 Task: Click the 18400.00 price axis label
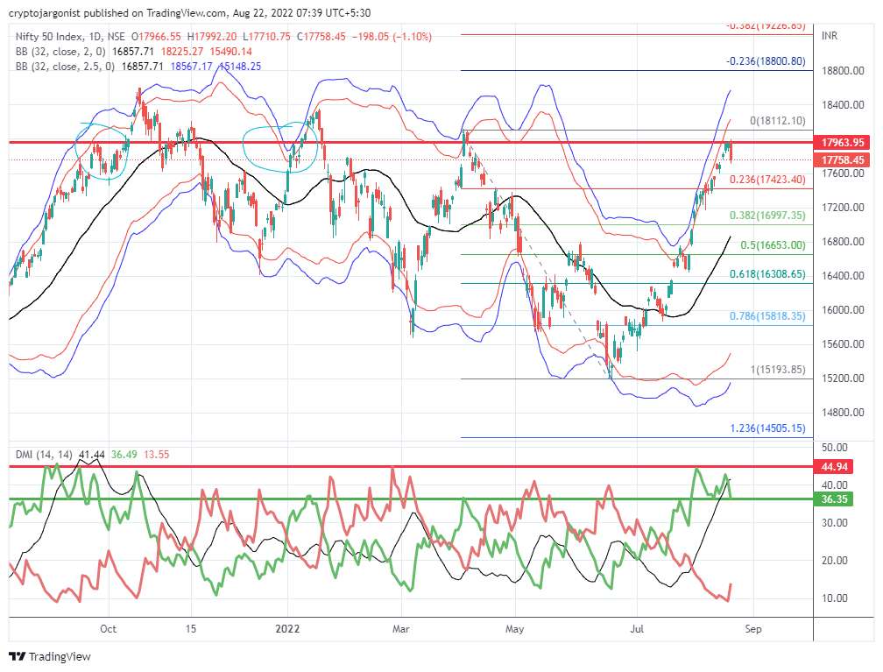(843, 105)
